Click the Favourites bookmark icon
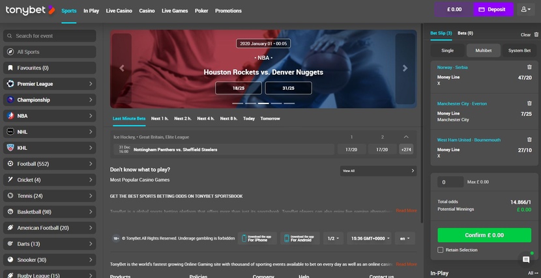This screenshot has width=541, height=278. tap(10, 68)
